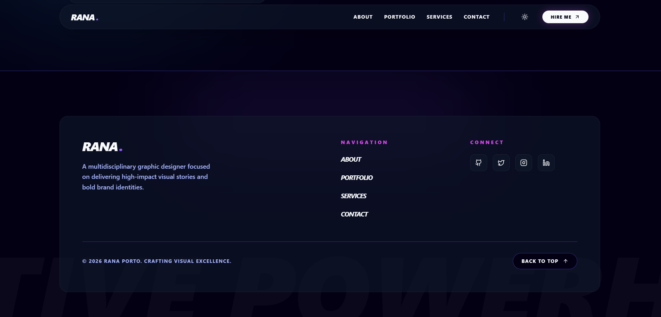Click the copyright Rana Porto text
Image resolution: width=661 pixels, height=317 pixels.
[x=157, y=261]
